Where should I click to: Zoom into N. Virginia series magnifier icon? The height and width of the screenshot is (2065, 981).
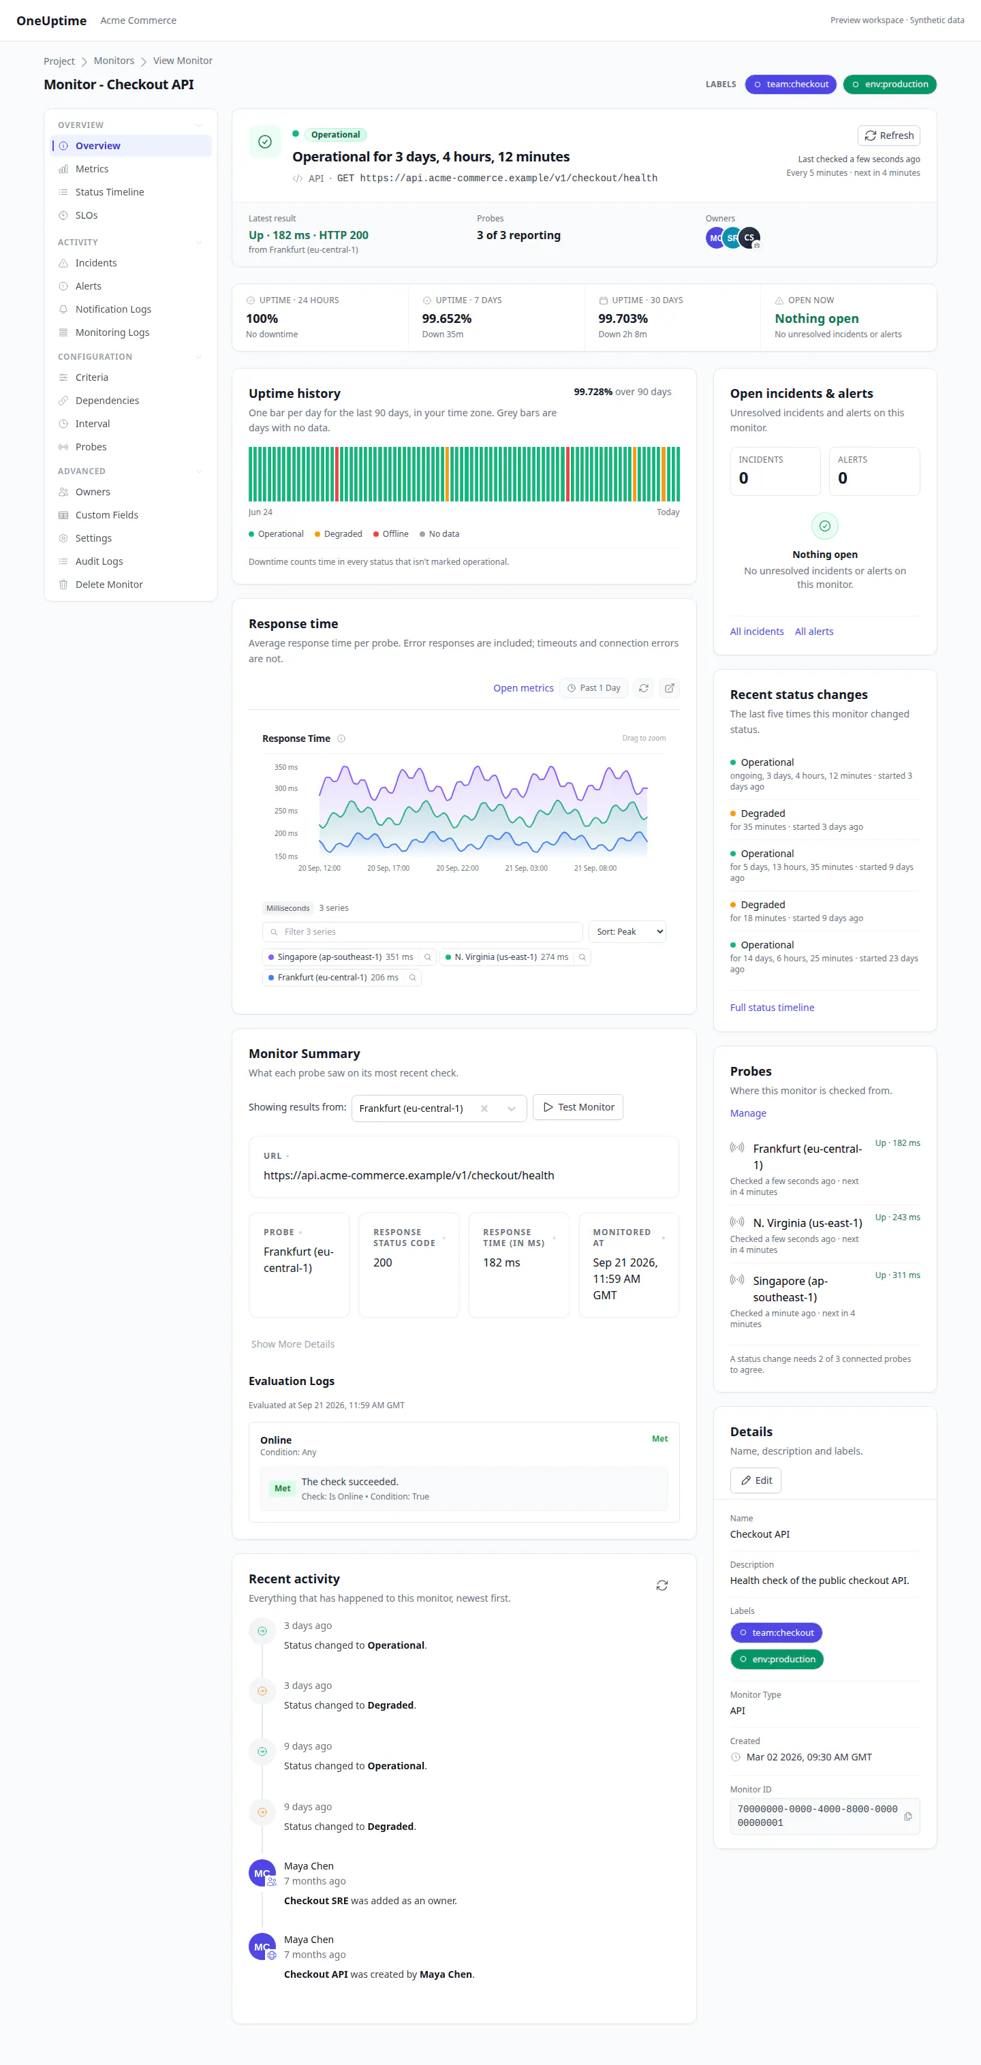582,957
